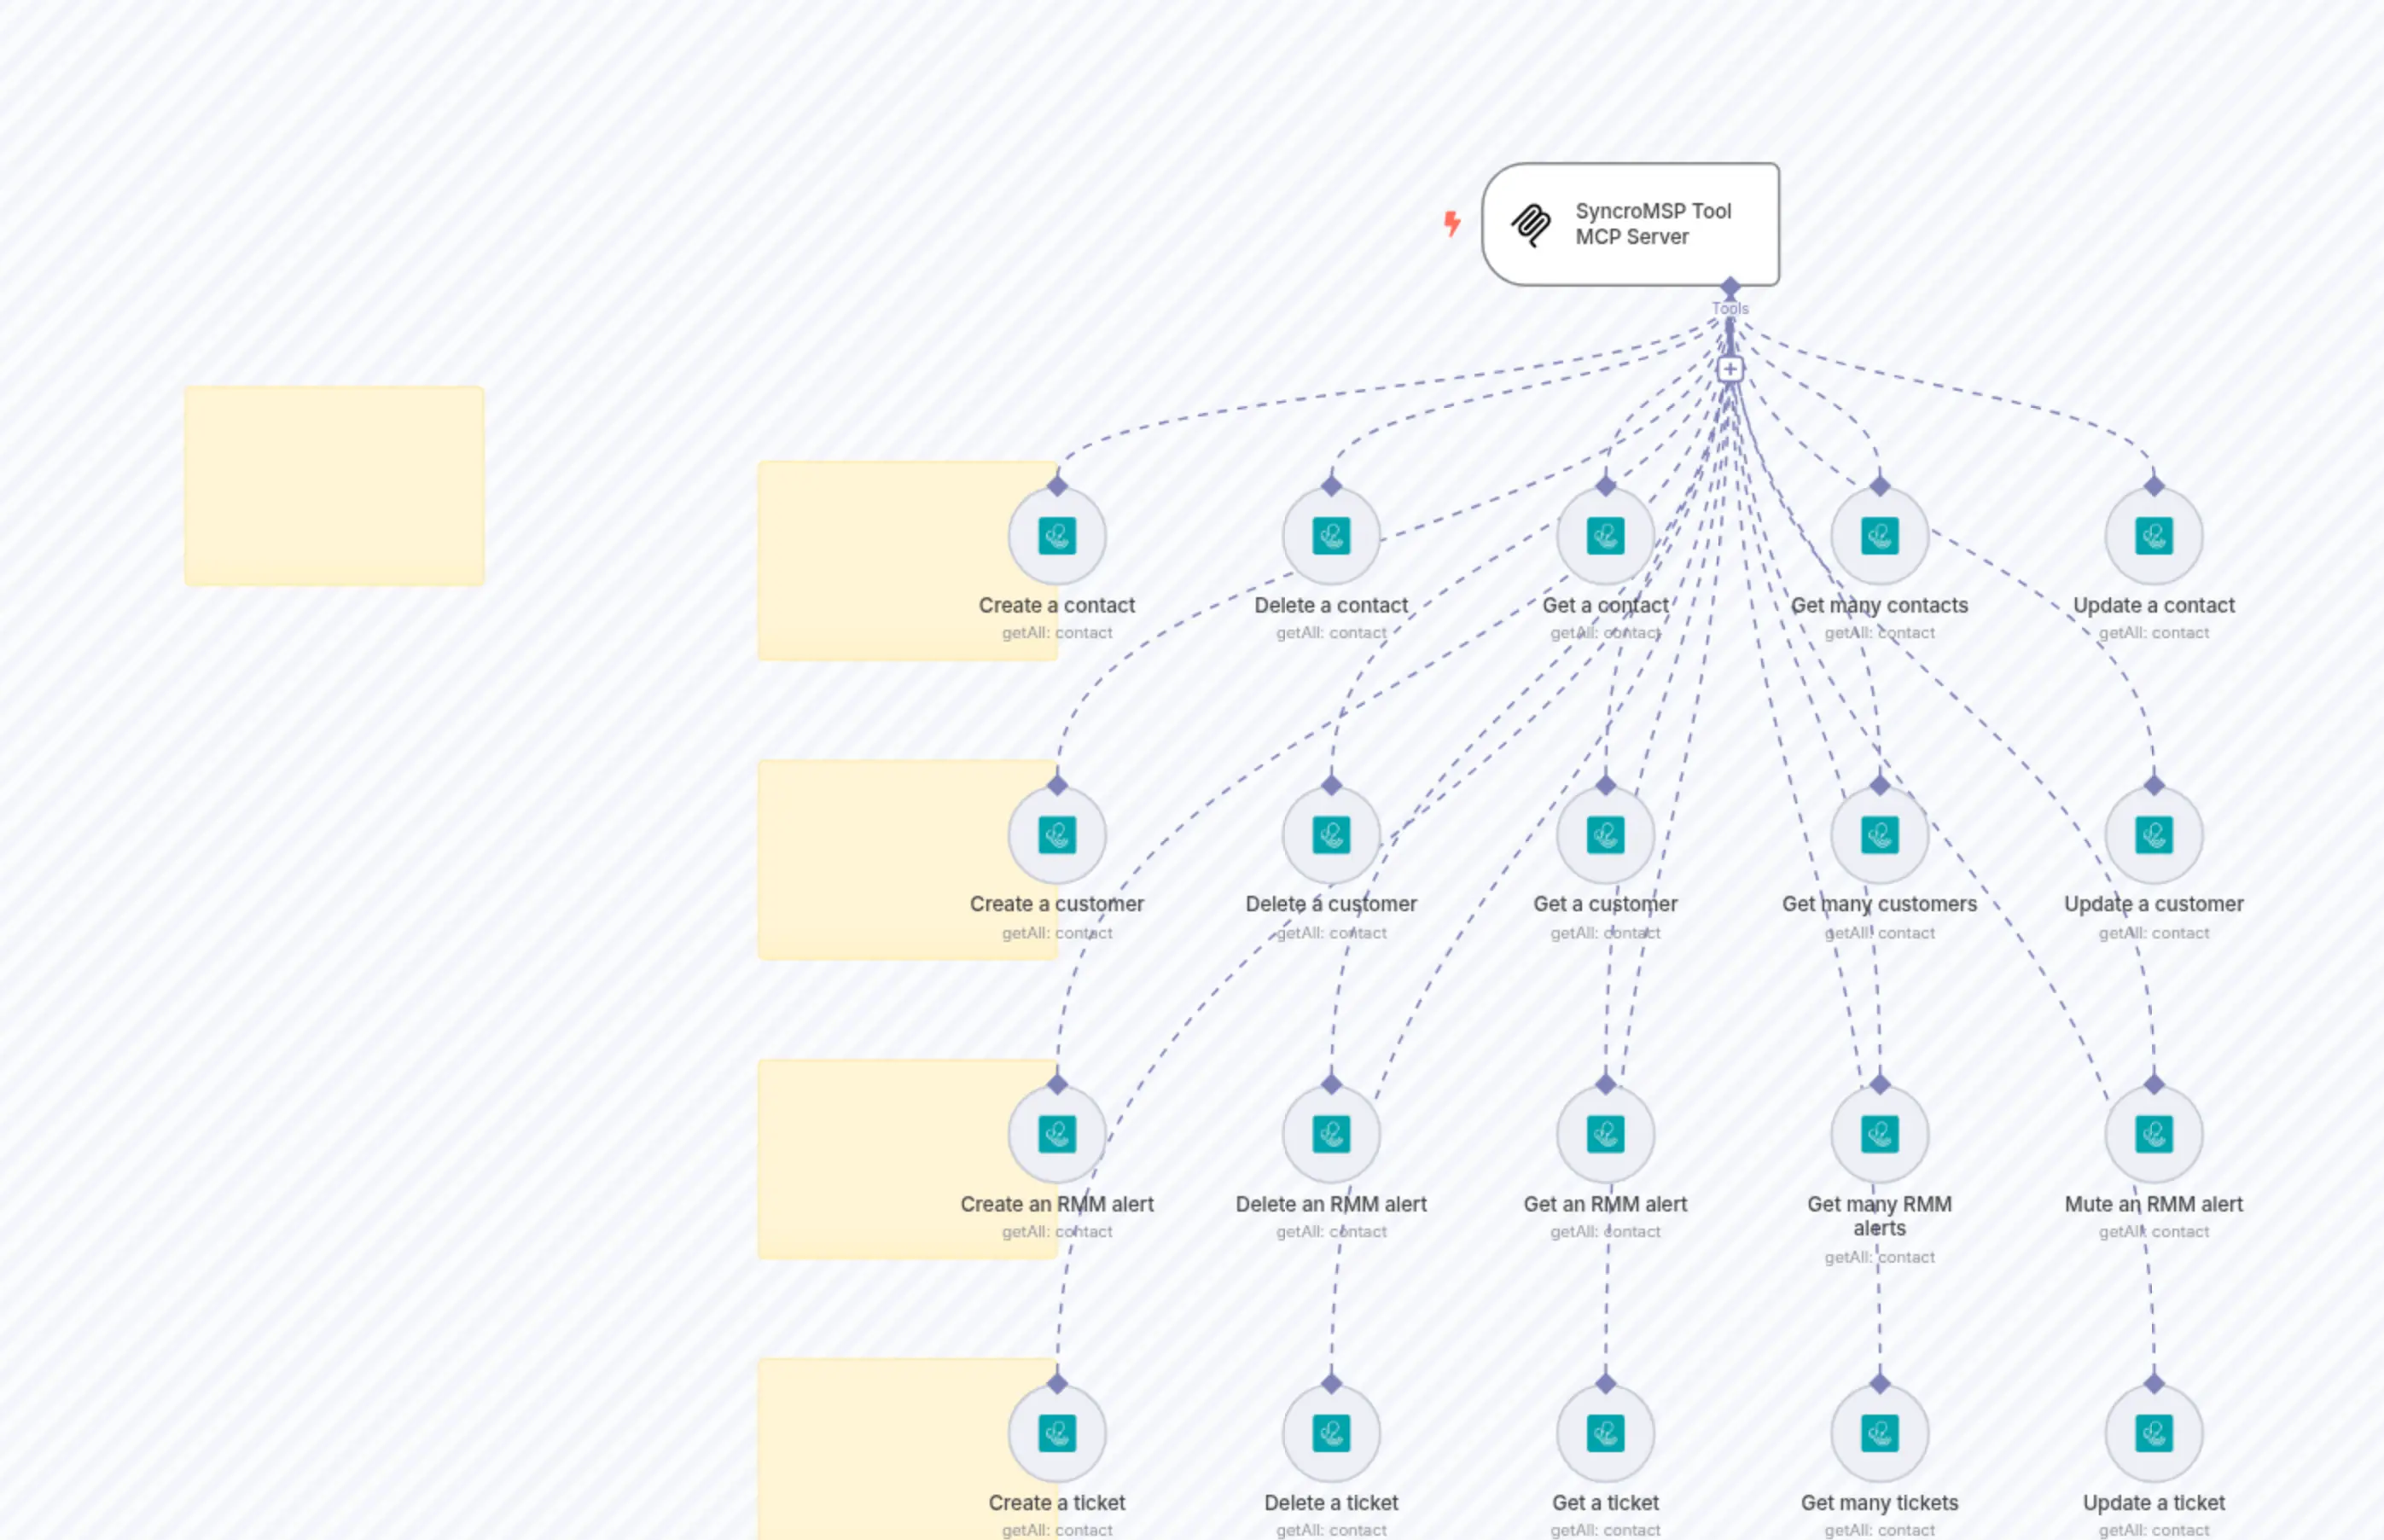Open the Update a contact tool icon

tap(2153, 536)
